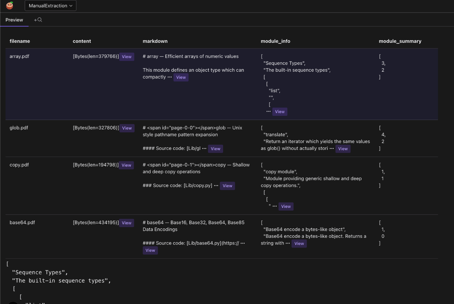View glob.pdf markdown source

click(215, 149)
